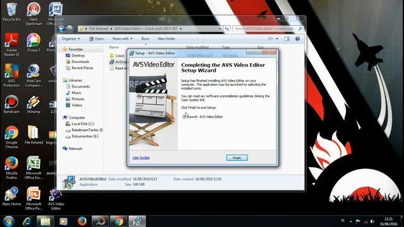Open address bar history dropdown
Image resolution: width=404 pixels, height=227 pixels.
coord(220,28)
